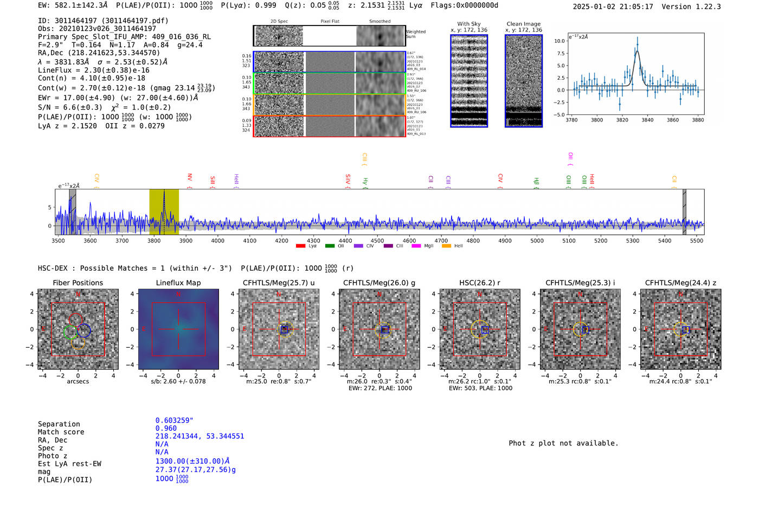Click the SiIV line marker
The width and height of the screenshot is (759, 517).
[348, 181]
